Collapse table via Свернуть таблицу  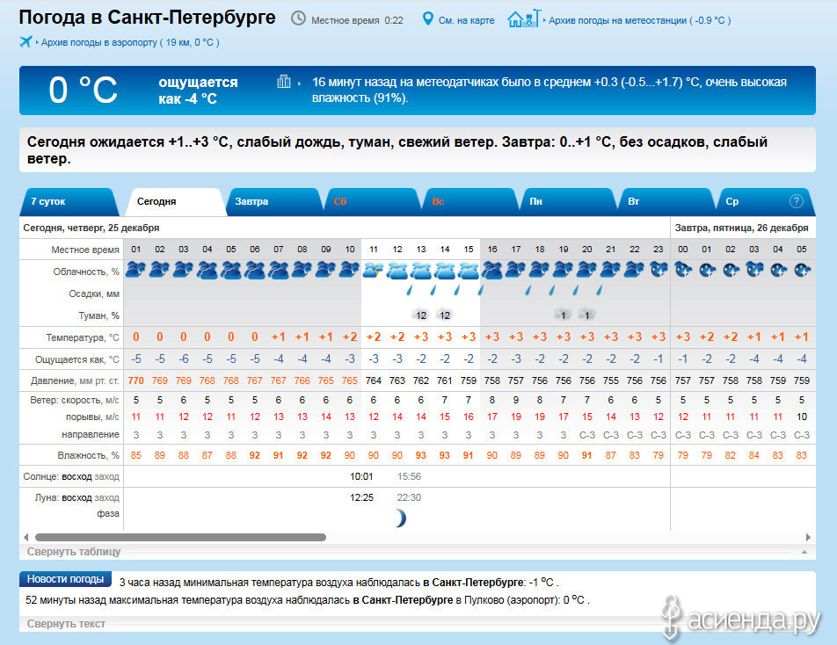(x=74, y=552)
